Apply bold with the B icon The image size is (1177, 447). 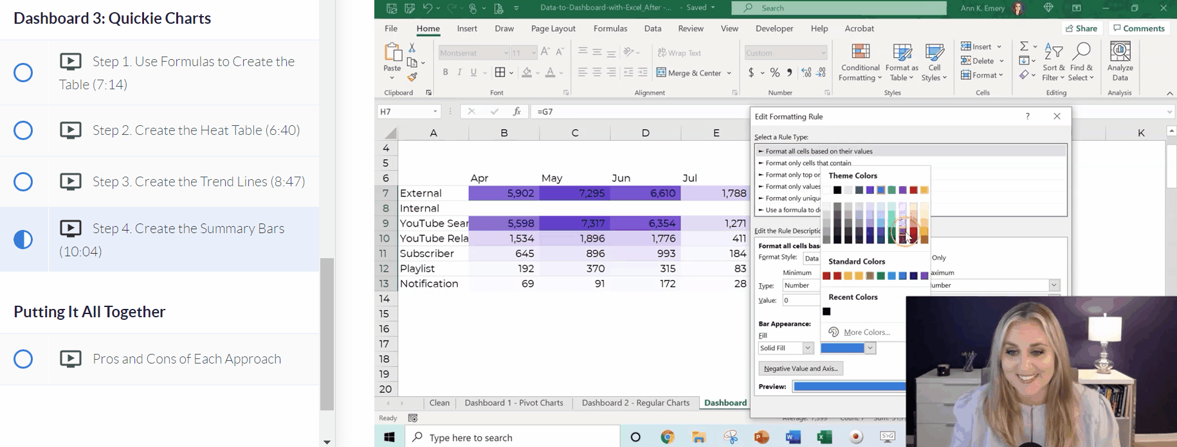point(445,73)
